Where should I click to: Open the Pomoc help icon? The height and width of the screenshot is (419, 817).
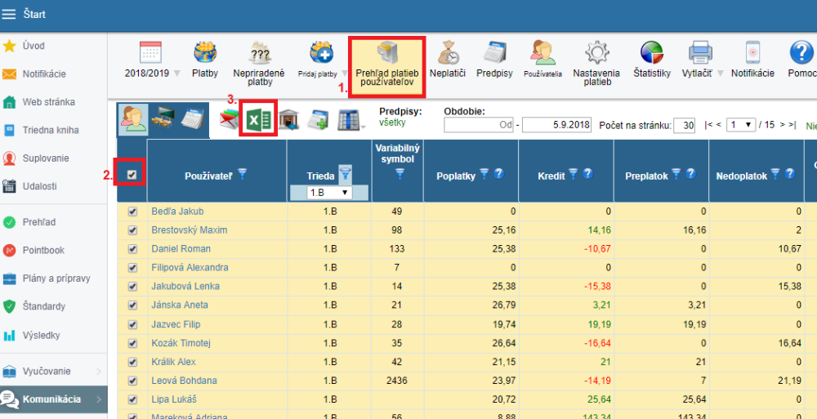pyautogui.click(x=801, y=52)
